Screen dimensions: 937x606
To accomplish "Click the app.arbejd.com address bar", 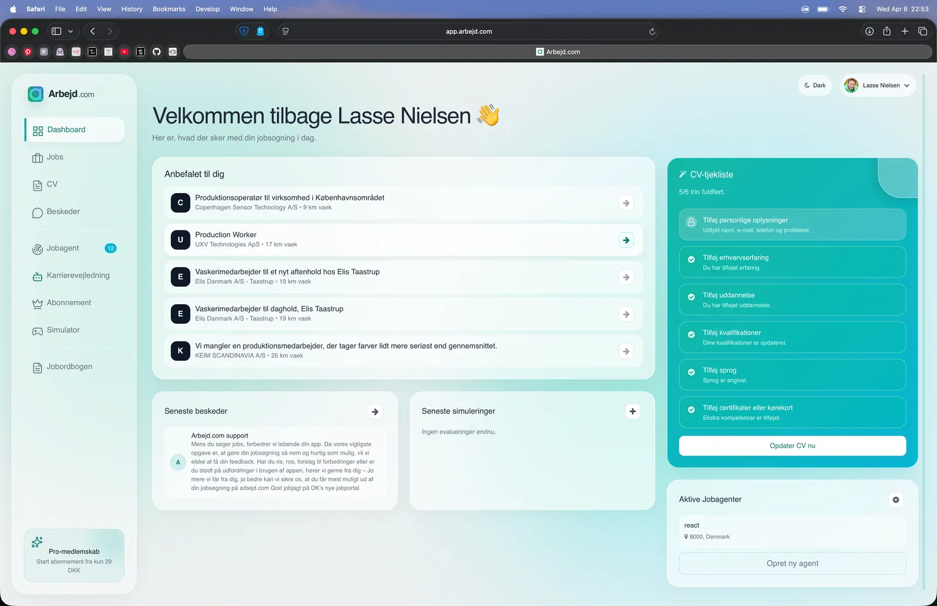I will pos(468,32).
